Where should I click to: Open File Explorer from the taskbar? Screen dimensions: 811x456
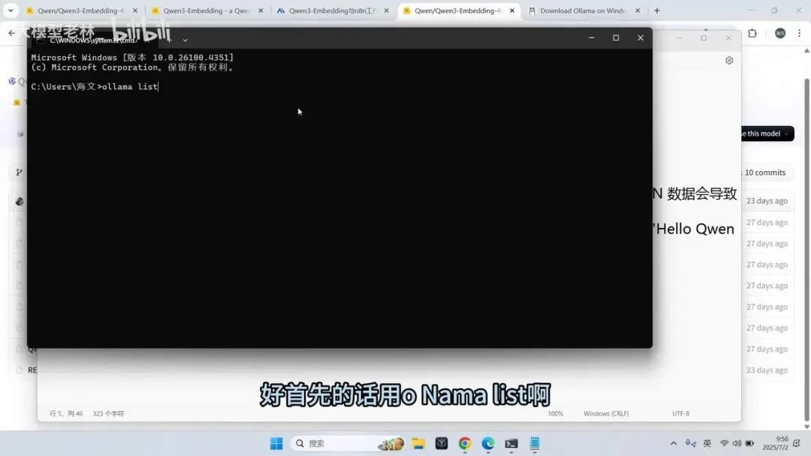[418, 443]
